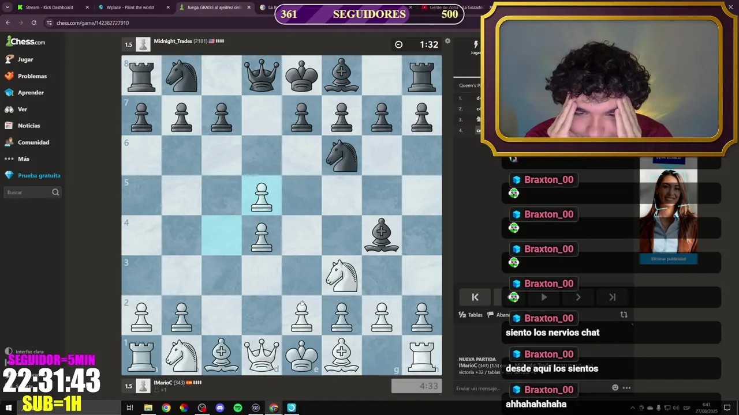Open the Jugar section in Chess.com sidebar

[x=19, y=59]
